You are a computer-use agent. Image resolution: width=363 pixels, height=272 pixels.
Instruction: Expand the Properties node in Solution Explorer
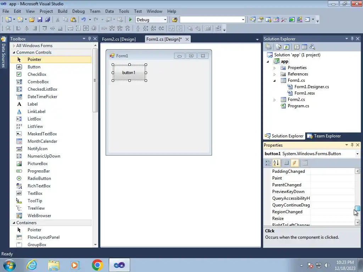tap(275, 68)
